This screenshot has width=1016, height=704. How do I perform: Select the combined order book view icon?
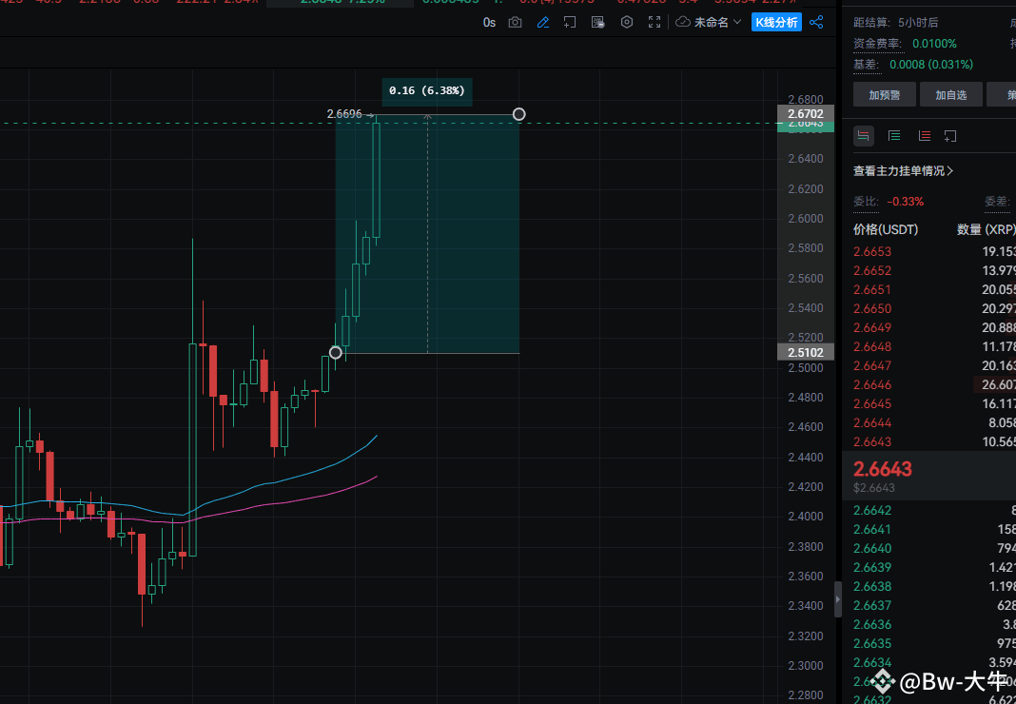pos(864,135)
